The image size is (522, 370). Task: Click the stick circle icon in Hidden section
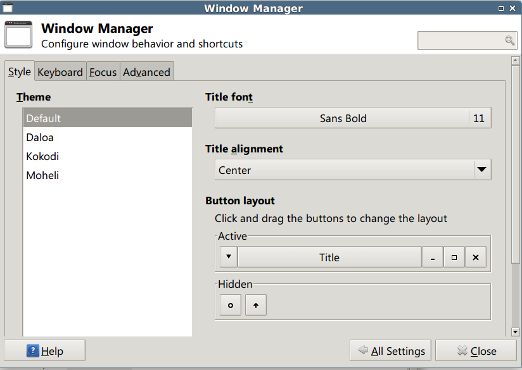click(231, 305)
